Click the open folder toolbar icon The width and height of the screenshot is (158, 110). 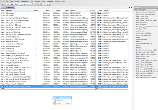[x=8, y=4]
